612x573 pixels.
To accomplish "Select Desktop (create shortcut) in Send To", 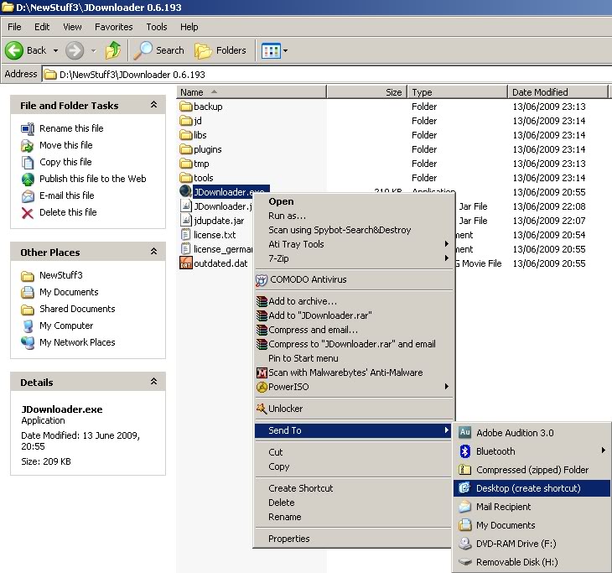I will [528, 488].
